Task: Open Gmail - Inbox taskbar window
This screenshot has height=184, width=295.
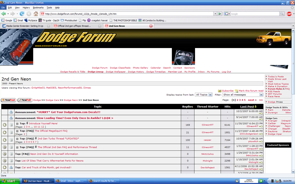Action: click(71, 181)
